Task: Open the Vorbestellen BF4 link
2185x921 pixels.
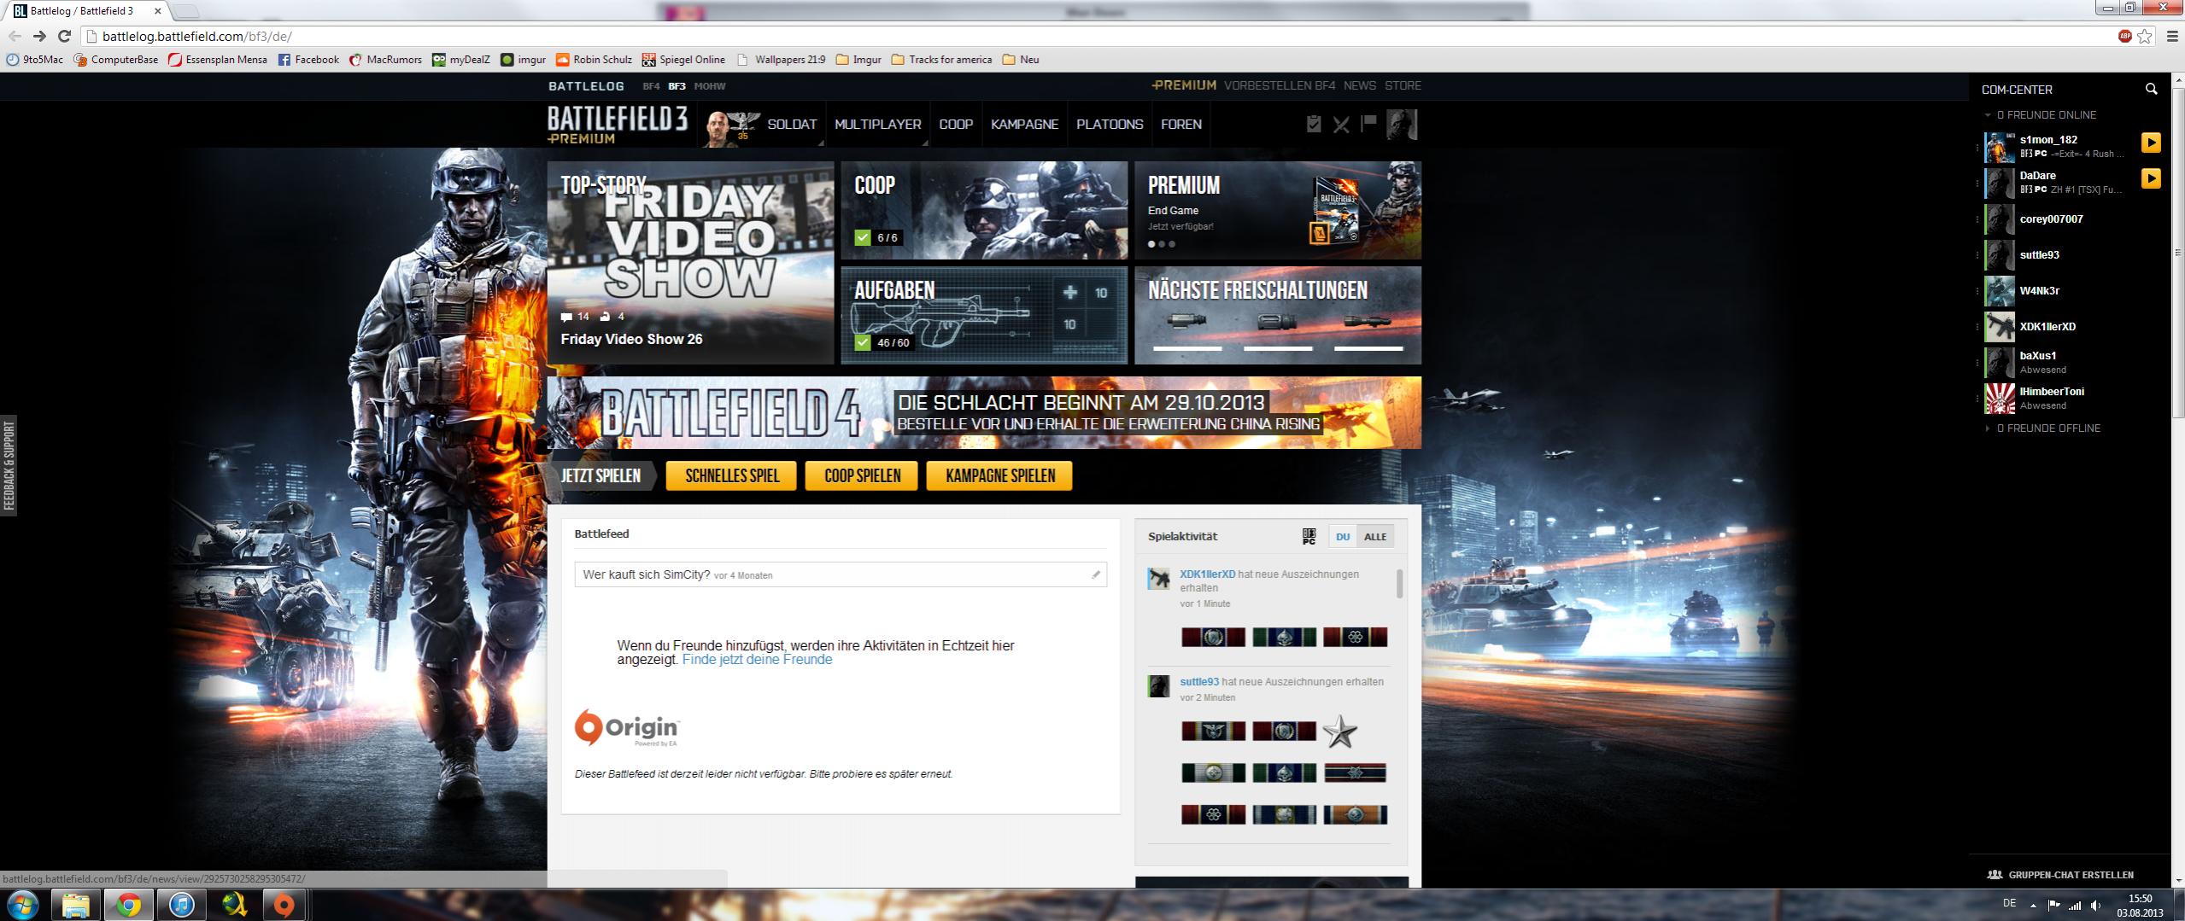Action: 1280,85
